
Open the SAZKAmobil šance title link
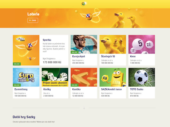pyautogui.click(x=111, y=89)
